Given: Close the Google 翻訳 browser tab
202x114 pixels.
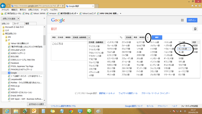Looking at the screenshot, I should [93, 6].
